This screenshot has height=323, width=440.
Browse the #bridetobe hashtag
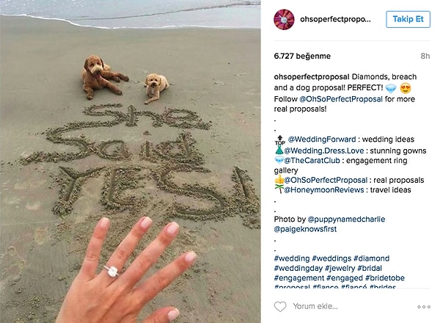(385, 278)
